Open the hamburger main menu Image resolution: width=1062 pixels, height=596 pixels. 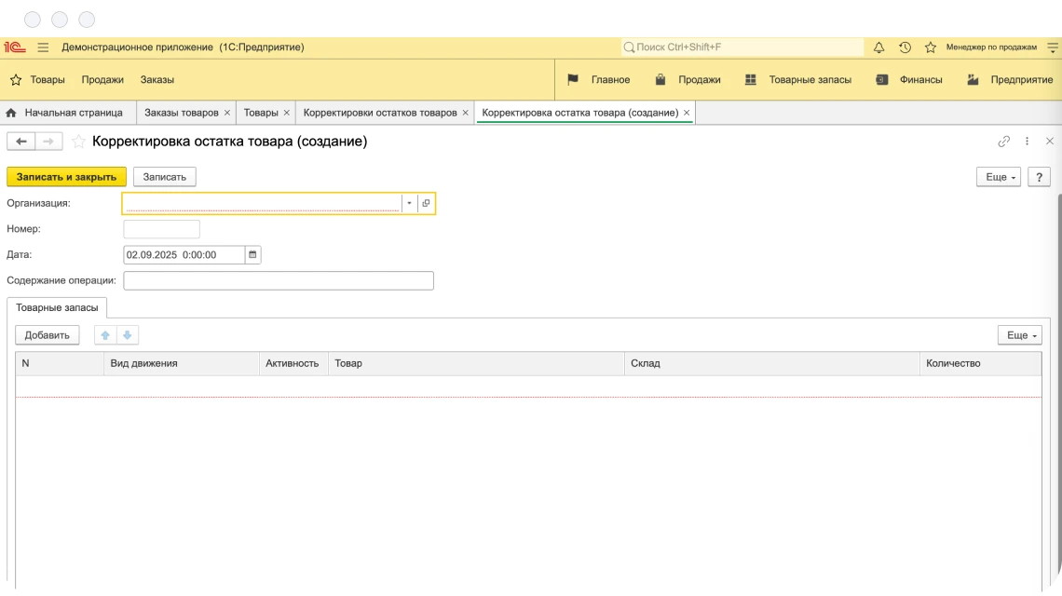tap(43, 47)
